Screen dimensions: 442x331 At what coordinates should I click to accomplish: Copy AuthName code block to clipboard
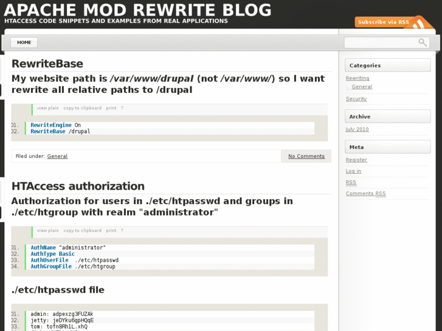pos(82,230)
